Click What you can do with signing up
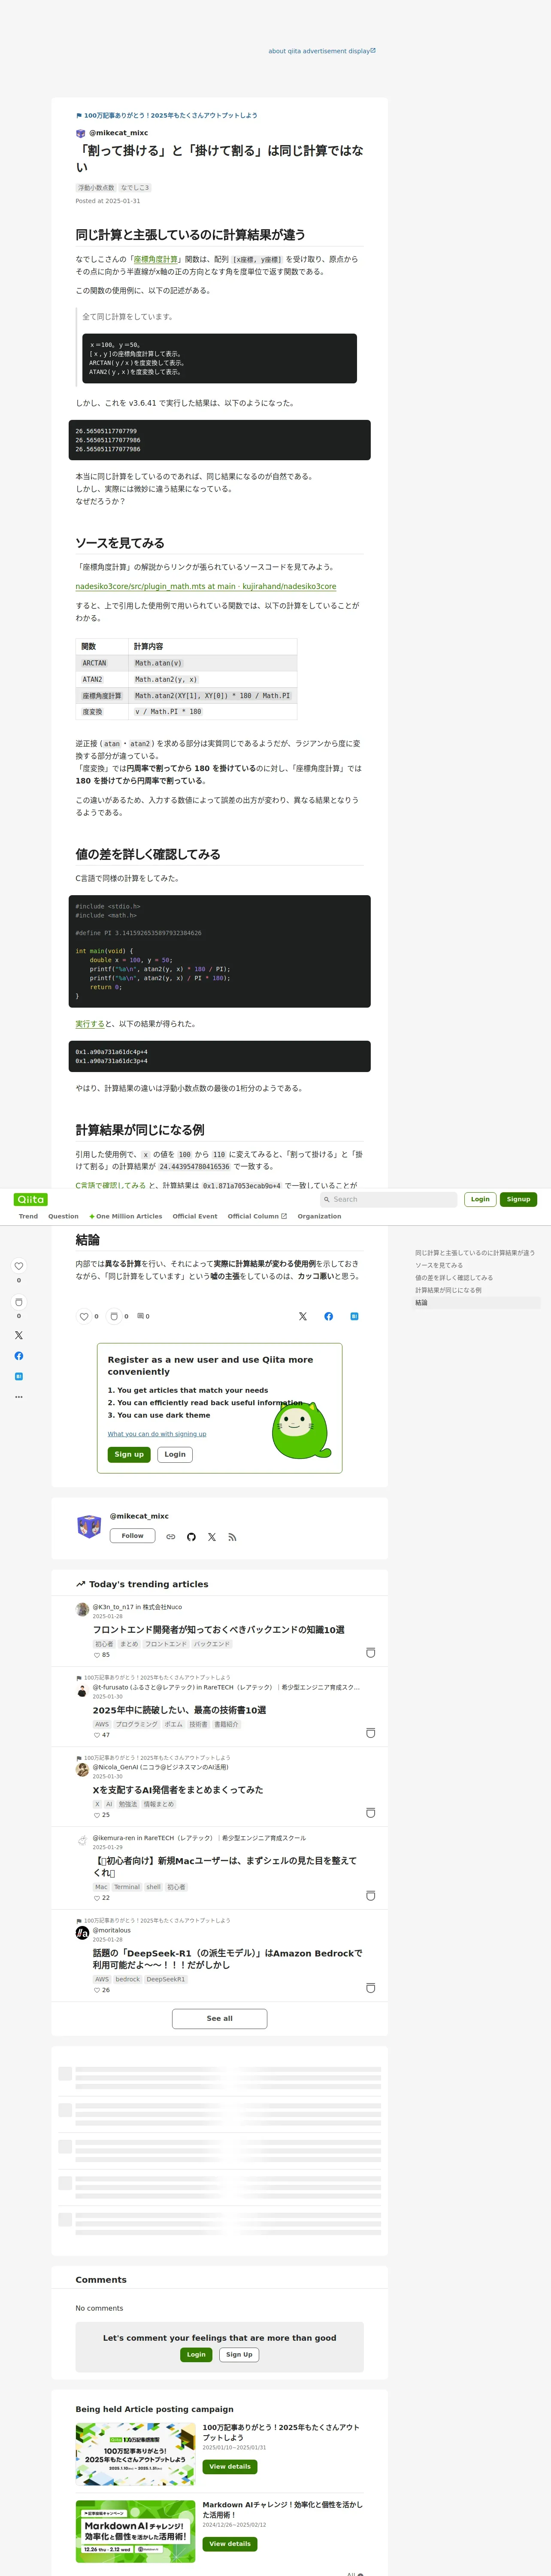Image resolution: width=551 pixels, height=2576 pixels. point(157,1434)
